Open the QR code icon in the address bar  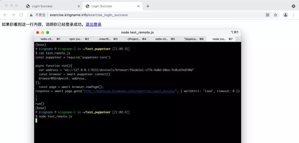click(267, 15)
